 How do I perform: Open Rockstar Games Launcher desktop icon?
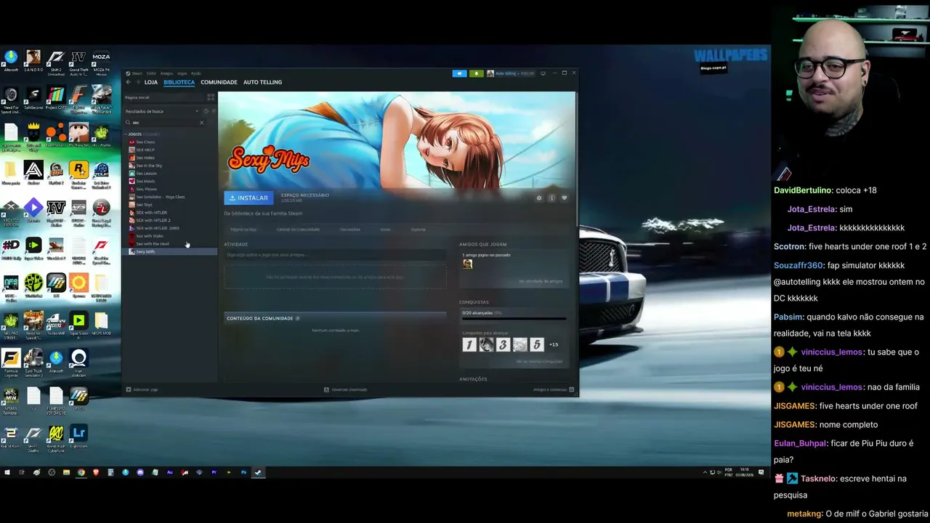click(78, 174)
